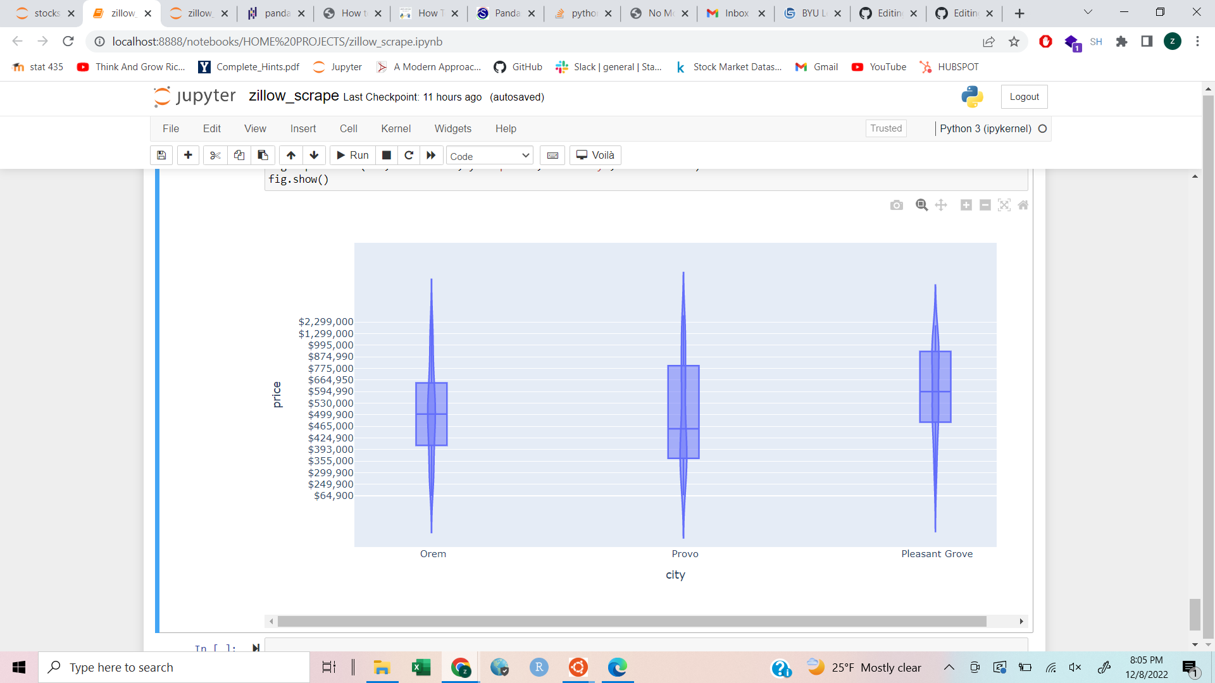Toggle the plot pan tool
The height and width of the screenshot is (683, 1215).
[x=941, y=205]
